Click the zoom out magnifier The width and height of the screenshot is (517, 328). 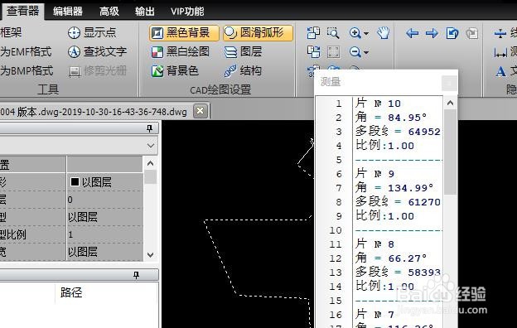355,51
